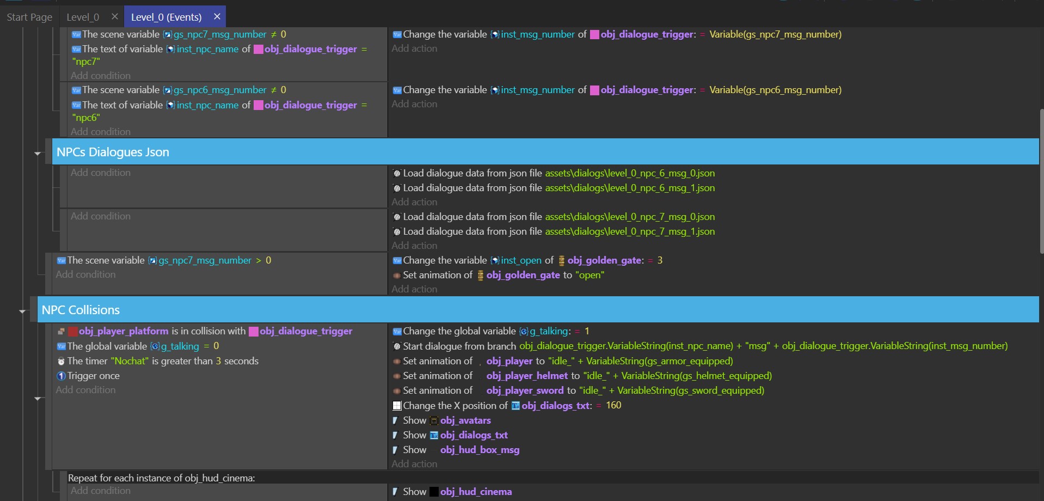Select the obj_golden_gate object icon
The height and width of the screenshot is (501, 1044).
[561, 260]
